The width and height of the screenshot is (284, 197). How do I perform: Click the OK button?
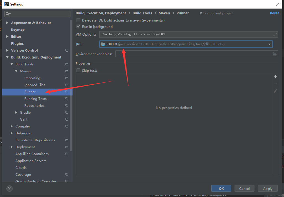(x=221, y=188)
